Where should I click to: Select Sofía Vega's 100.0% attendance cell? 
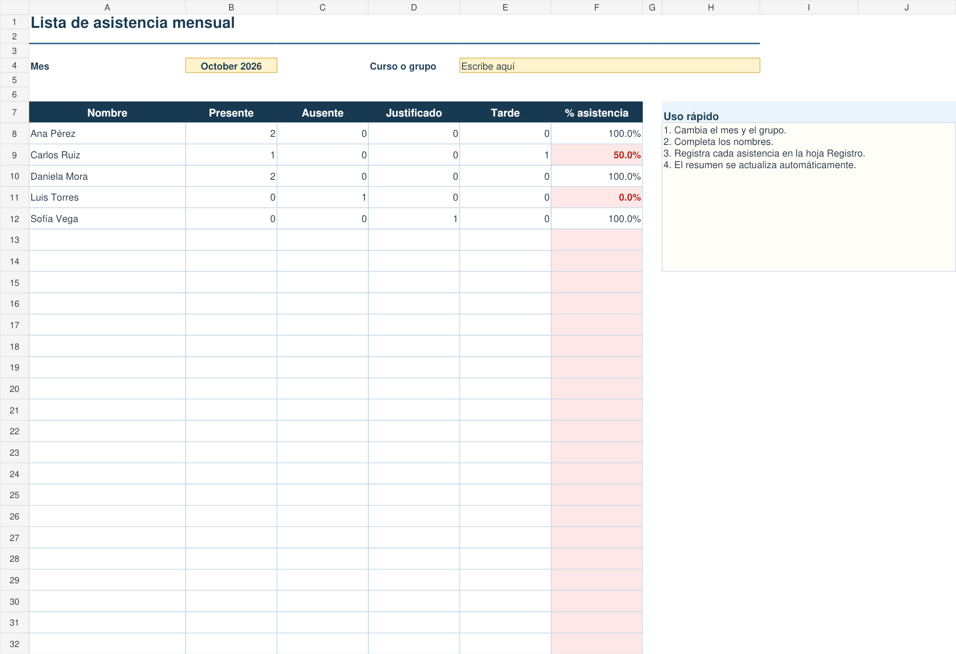(596, 219)
